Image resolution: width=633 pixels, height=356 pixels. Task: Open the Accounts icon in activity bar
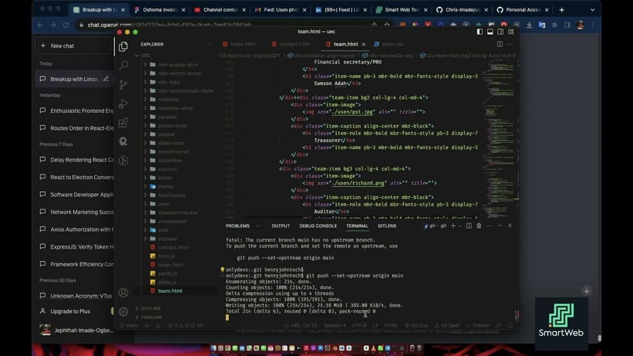click(124, 293)
